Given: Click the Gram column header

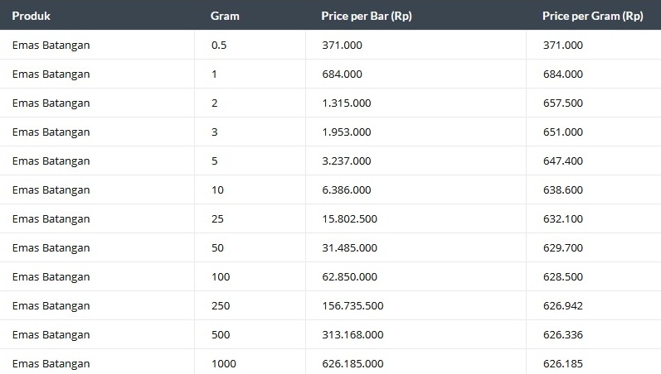Looking at the screenshot, I should pos(225,16).
